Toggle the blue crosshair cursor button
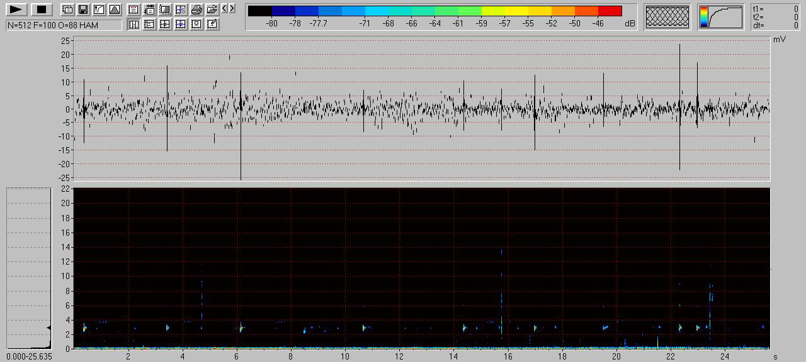Image resolution: width=806 pixels, height=362 pixels. 181,25
